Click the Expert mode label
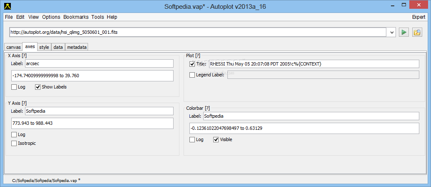Image resolution: width=431 pixels, height=187 pixels. pyautogui.click(x=418, y=17)
